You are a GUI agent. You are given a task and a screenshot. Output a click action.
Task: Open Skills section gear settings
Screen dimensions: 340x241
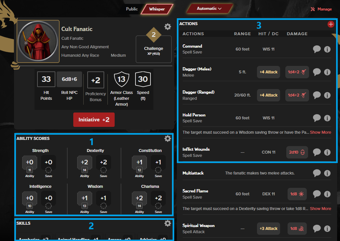tap(167, 223)
